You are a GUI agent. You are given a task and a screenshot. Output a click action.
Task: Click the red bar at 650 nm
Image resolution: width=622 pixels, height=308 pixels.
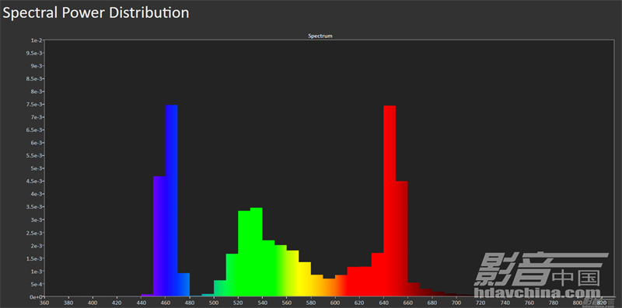[x=402, y=239]
